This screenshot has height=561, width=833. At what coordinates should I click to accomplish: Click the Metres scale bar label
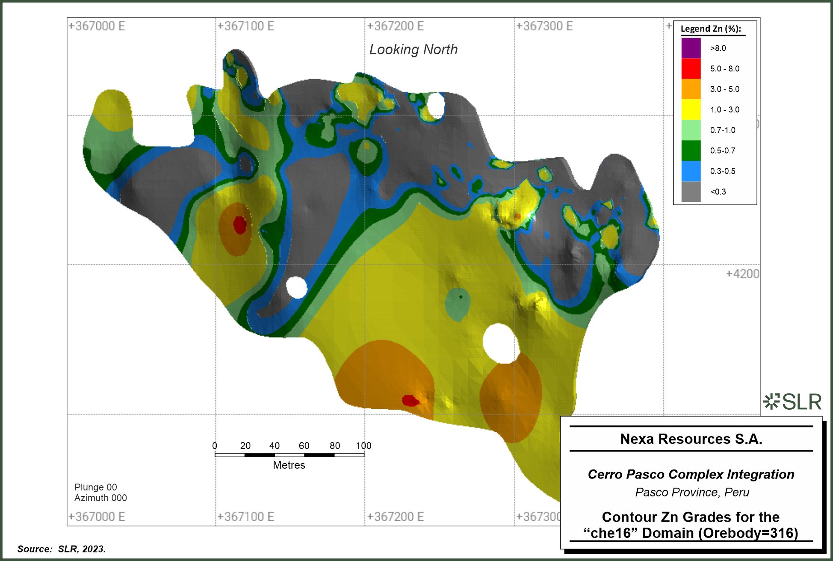[289, 465]
